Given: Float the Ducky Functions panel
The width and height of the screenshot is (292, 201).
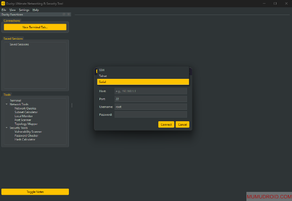Looking at the screenshot, I should (x=64, y=15).
